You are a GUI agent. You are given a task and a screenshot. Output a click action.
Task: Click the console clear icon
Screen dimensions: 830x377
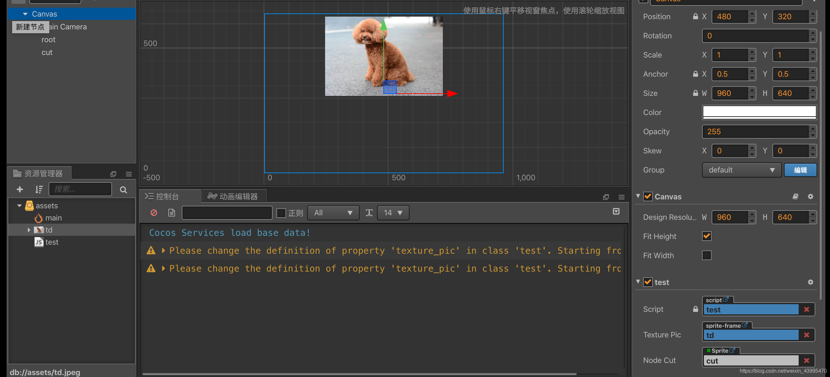coord(154,212)
